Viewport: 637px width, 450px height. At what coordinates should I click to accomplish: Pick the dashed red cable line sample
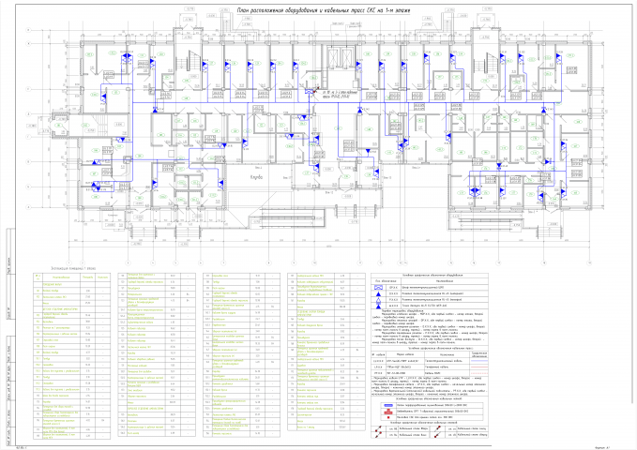(478, 373)
